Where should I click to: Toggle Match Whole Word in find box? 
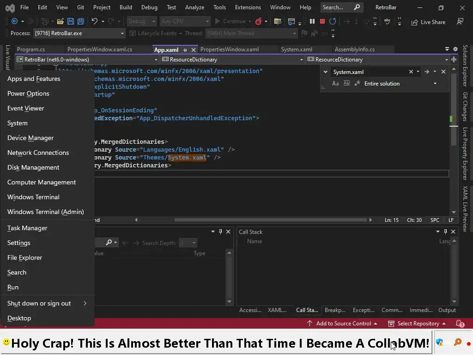pos(346,83)
